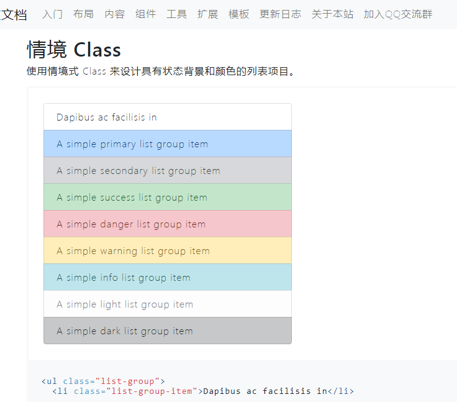Click the 扩展 nav link
The width and height of the screenshot is (457, 402).
(x=207, y=14)
